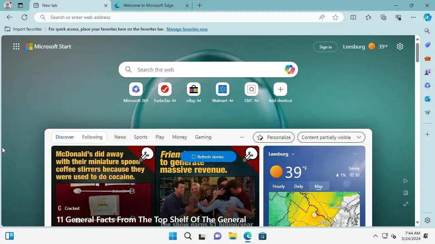Open the Windows Start button on taskbar
Screen dimensions: 435x244
tap(173, 236)
